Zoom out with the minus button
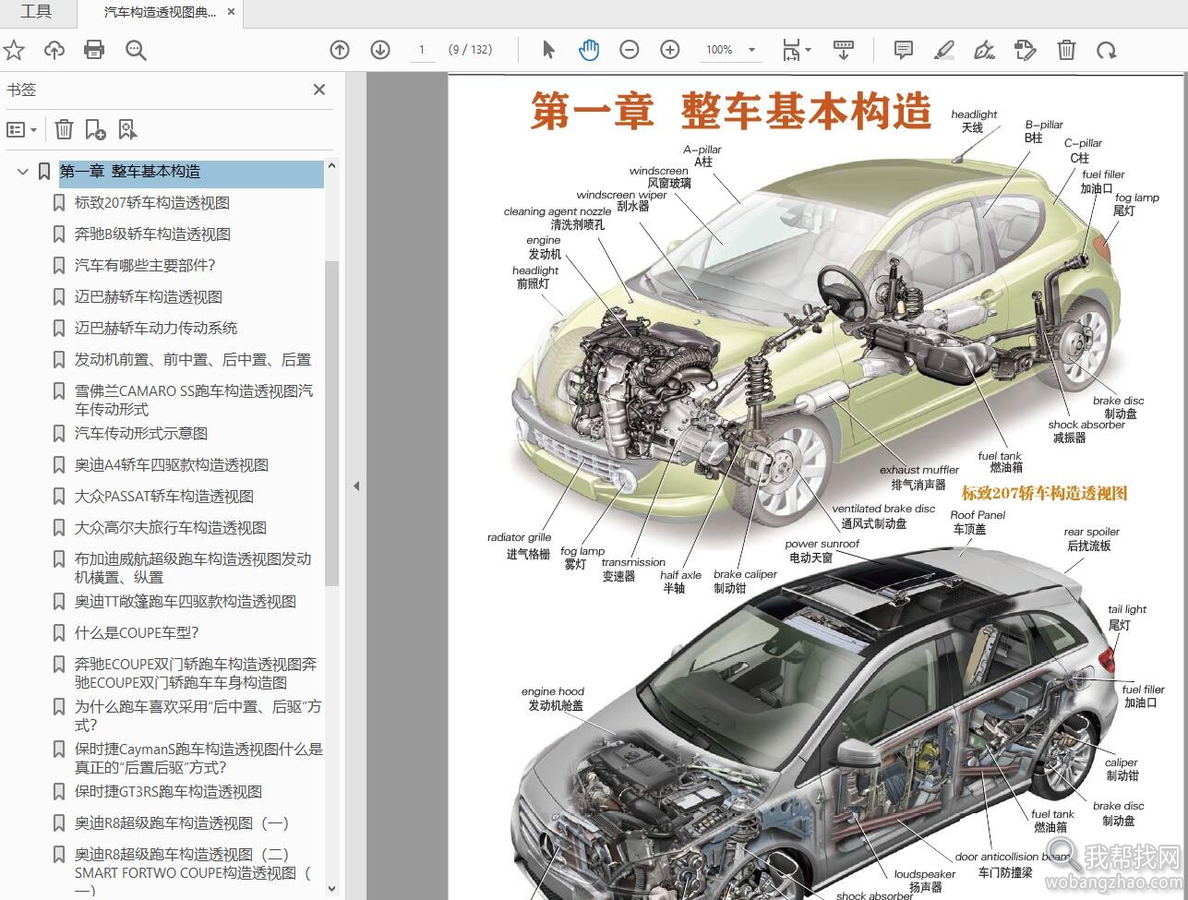This screenshot has height=900, width=1188. 630,50
